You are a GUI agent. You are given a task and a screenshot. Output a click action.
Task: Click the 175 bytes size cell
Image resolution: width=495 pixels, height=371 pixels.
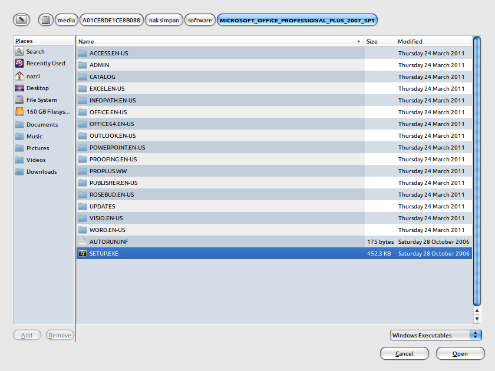click(380, 241)
